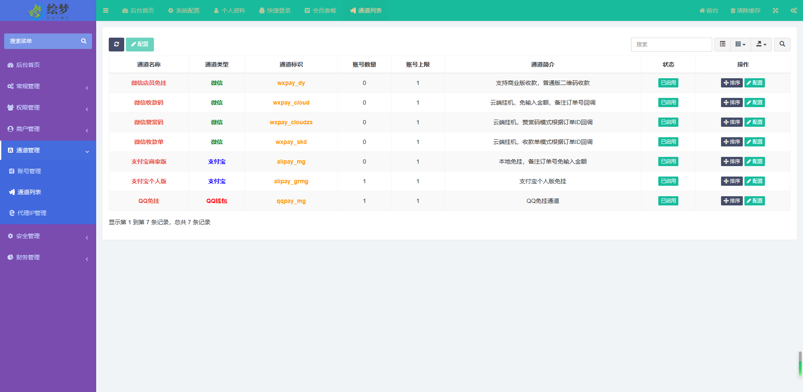The height and width of the screenshot is (392, 803).
Task: Click 配置 button for 支付宝个人版 row
Action: point(754,181)
